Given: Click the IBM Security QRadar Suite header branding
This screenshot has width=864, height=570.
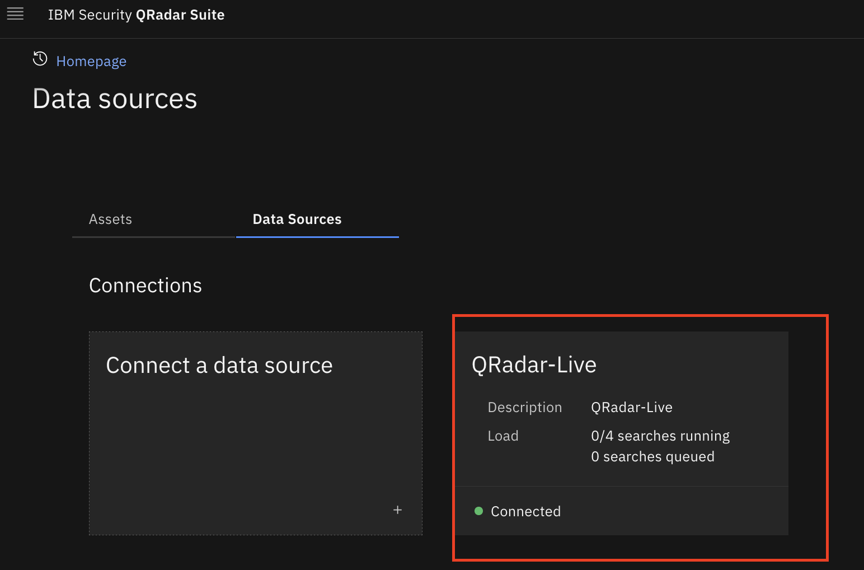Looking at the screenshot, I should pos(136,15).
